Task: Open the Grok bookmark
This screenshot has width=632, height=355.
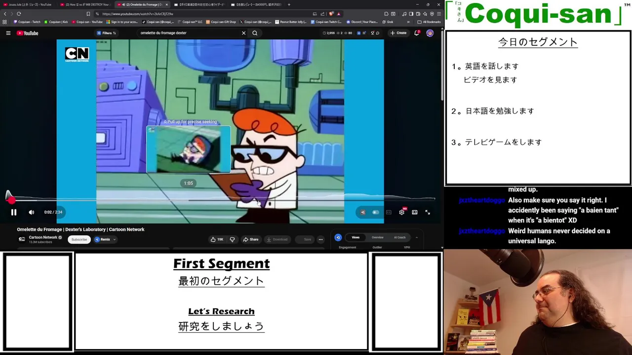Action: tap(387, 22)
